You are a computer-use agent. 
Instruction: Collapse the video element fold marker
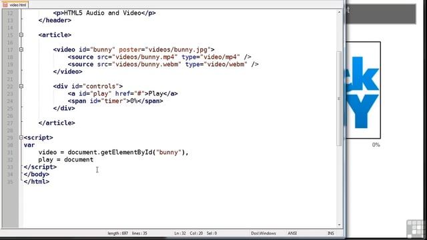(x=21, y=49)
